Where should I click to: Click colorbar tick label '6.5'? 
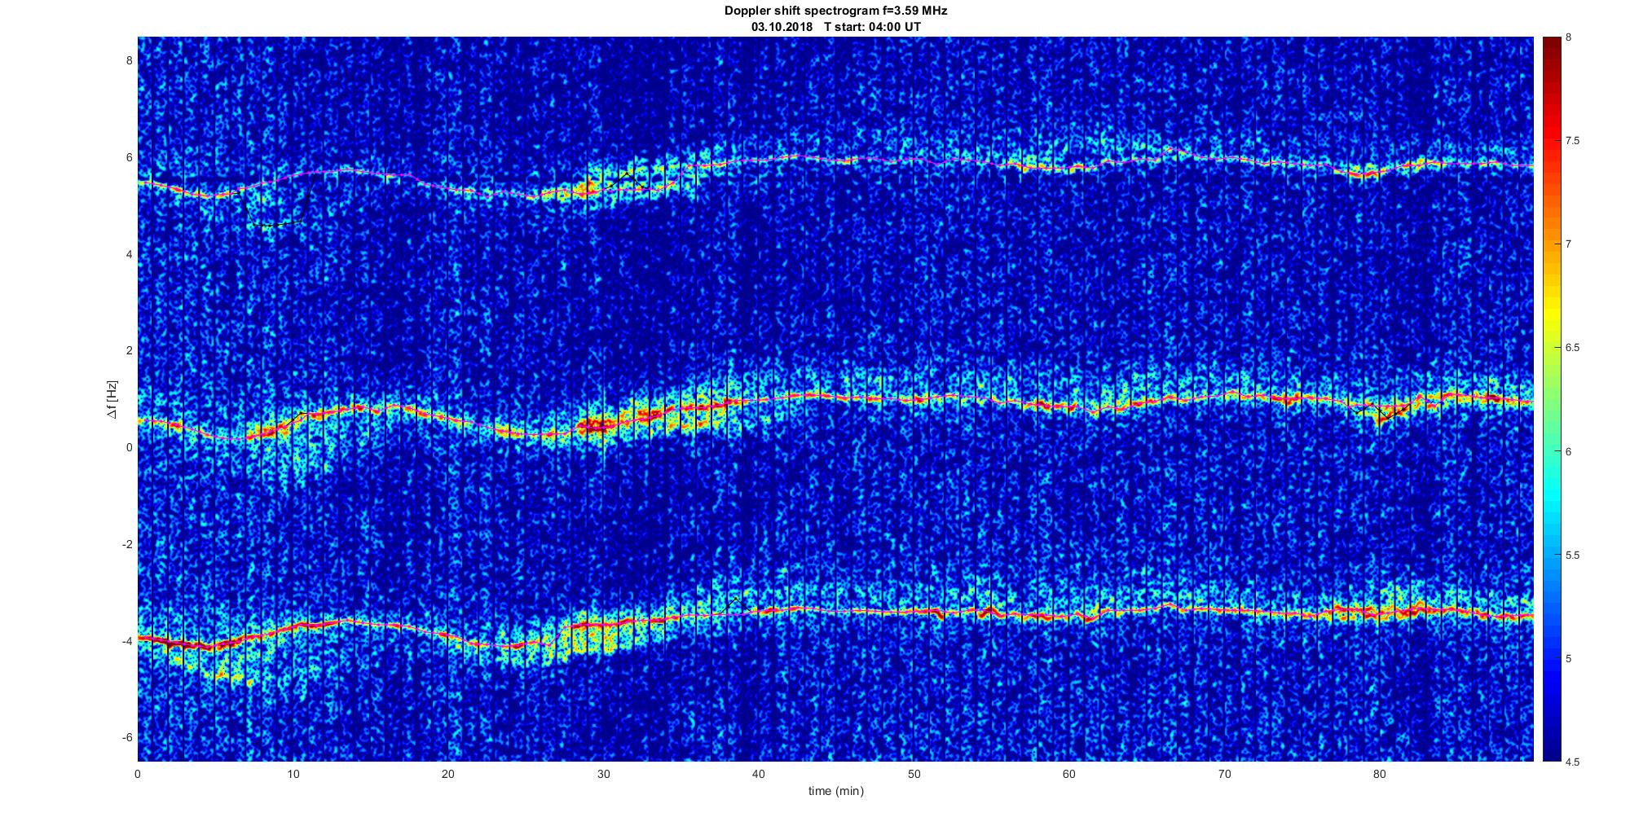point(1573,348)
